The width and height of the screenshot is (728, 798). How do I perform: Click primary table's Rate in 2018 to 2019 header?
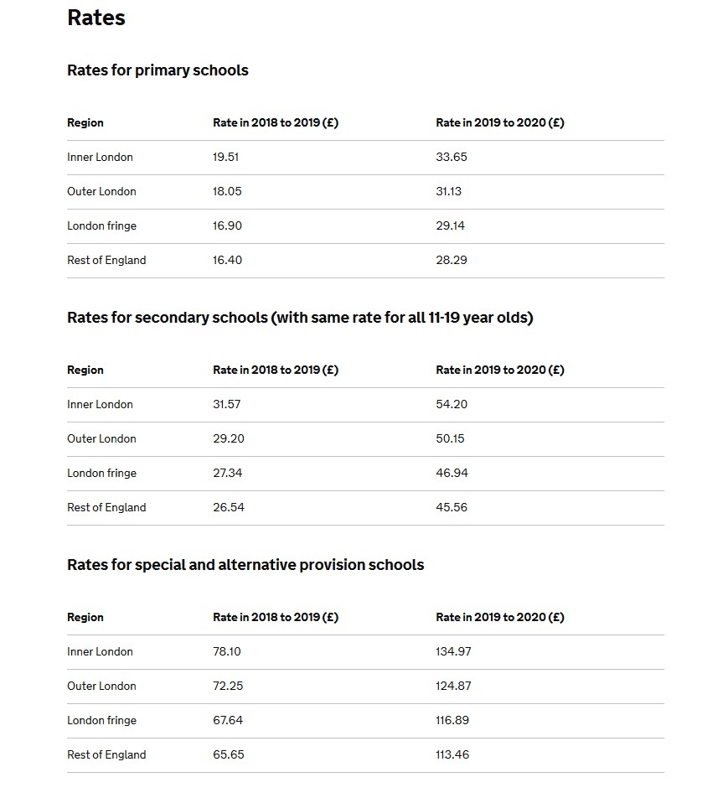coord(276,122)
